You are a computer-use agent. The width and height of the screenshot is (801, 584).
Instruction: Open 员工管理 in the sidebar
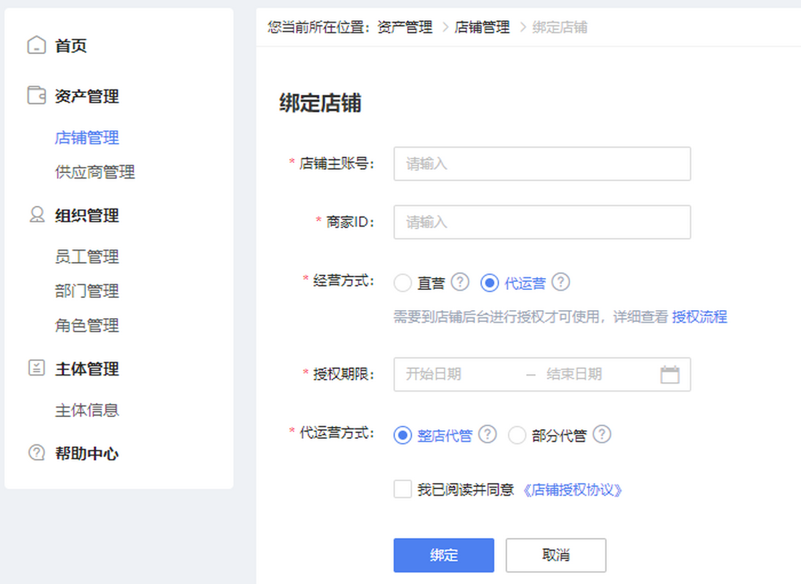coord(87,256)
